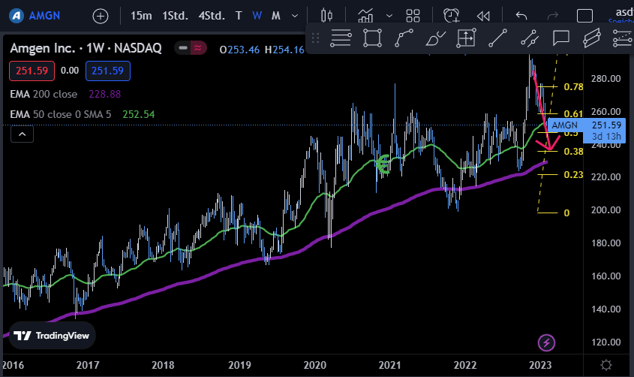Click the 2020 label on time axis
The height and width of the screenshot is (377, 634).
click(x=314, y=365)
